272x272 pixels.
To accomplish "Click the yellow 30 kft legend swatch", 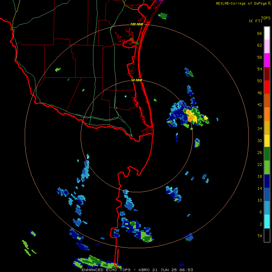I will (267, 141).
